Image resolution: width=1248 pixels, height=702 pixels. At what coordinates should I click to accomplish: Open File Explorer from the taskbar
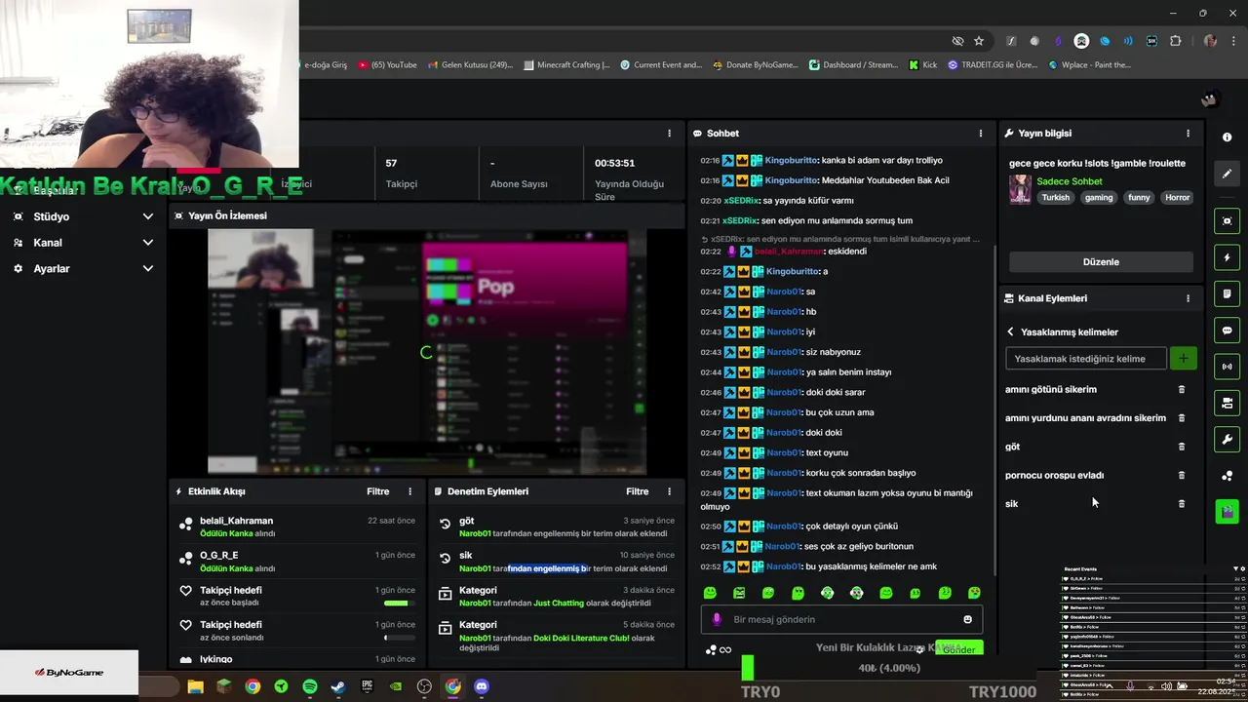195,686
